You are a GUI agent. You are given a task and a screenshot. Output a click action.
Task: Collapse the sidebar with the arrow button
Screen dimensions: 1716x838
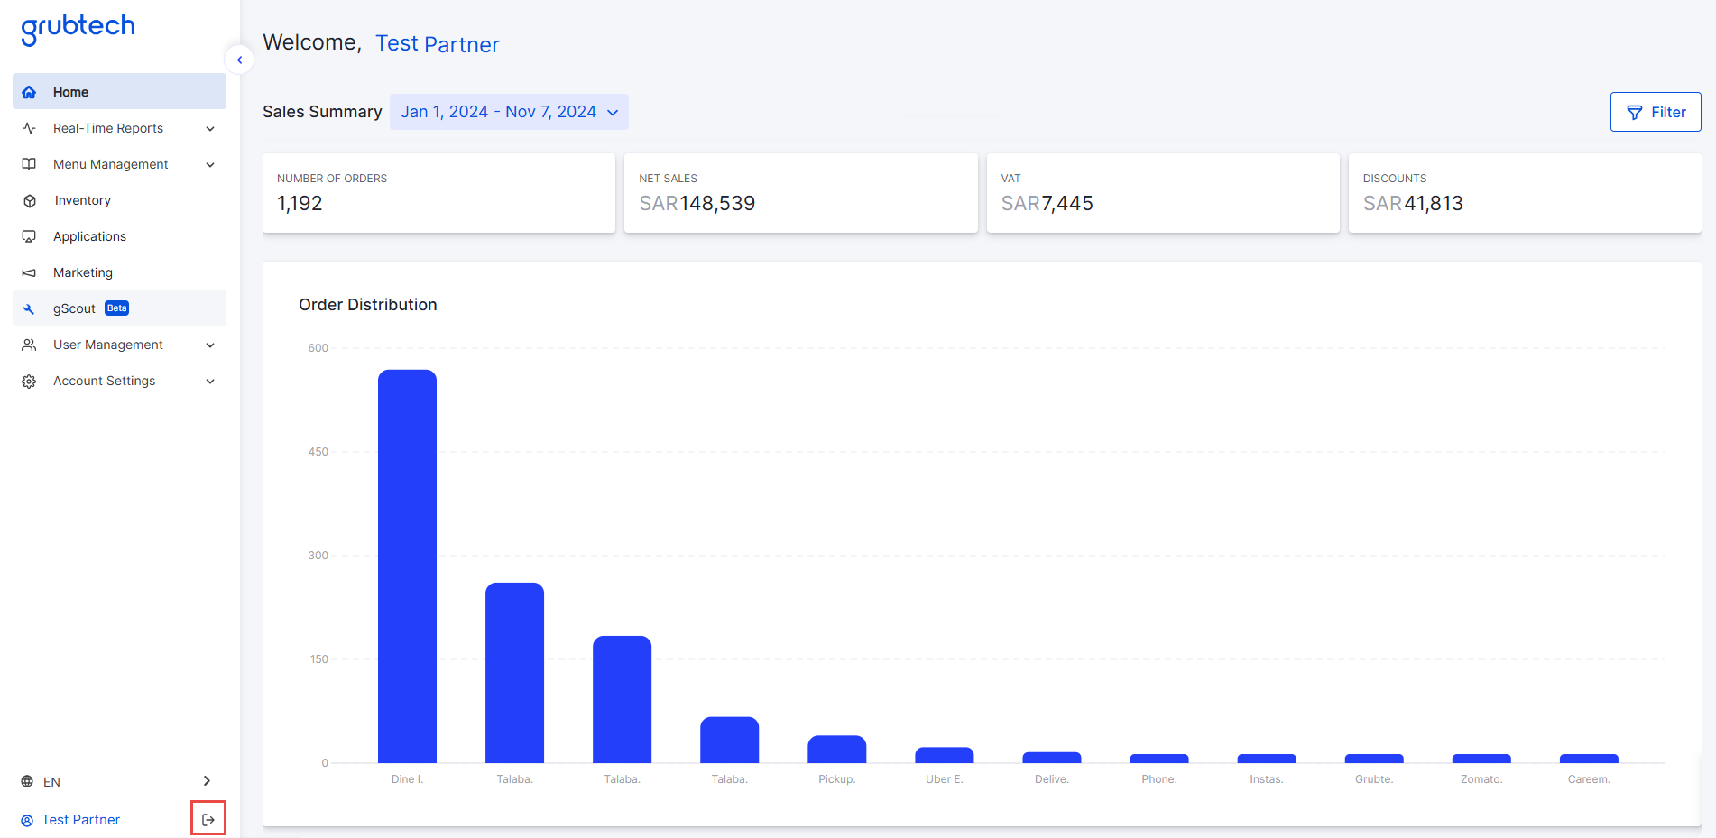[x=239, y=60]
